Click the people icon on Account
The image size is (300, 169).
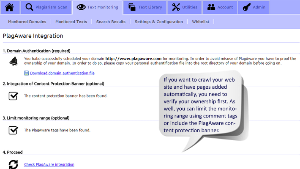(x=211, y=7)
